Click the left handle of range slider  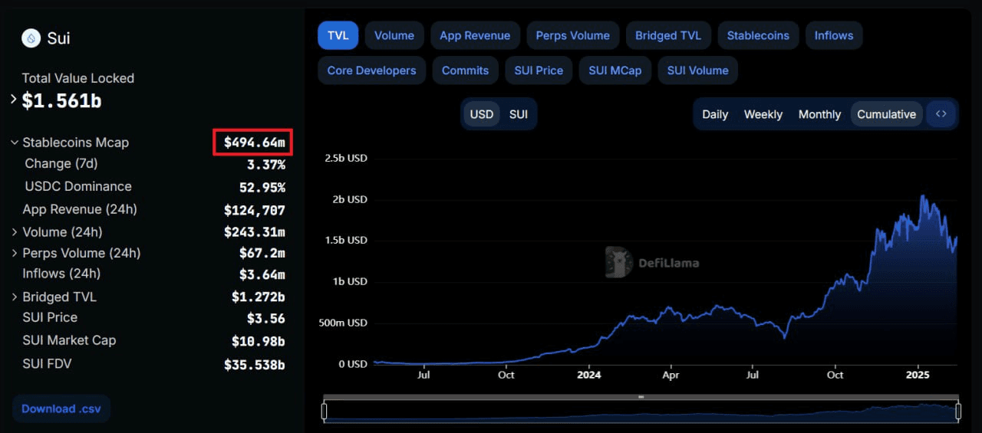(x=324, y=412)
